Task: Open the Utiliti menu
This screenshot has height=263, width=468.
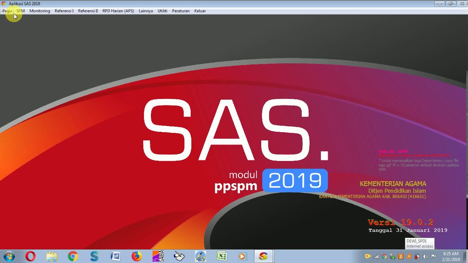Action: tap(162, 11)
